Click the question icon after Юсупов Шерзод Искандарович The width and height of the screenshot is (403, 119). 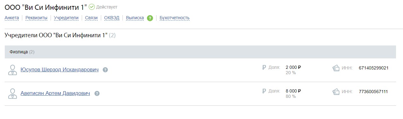pyautogui.click(x=105, y=70)
